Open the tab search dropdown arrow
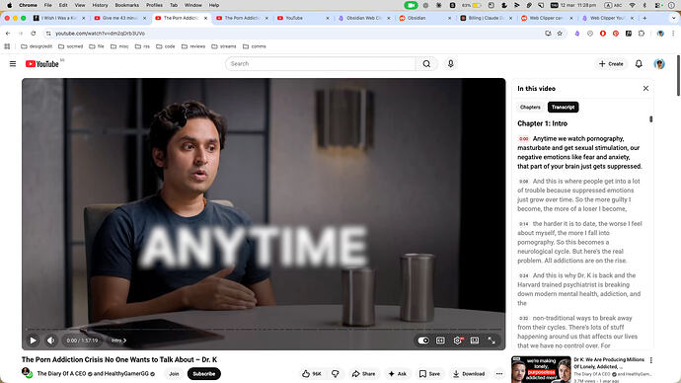 (x=674, y=18)
